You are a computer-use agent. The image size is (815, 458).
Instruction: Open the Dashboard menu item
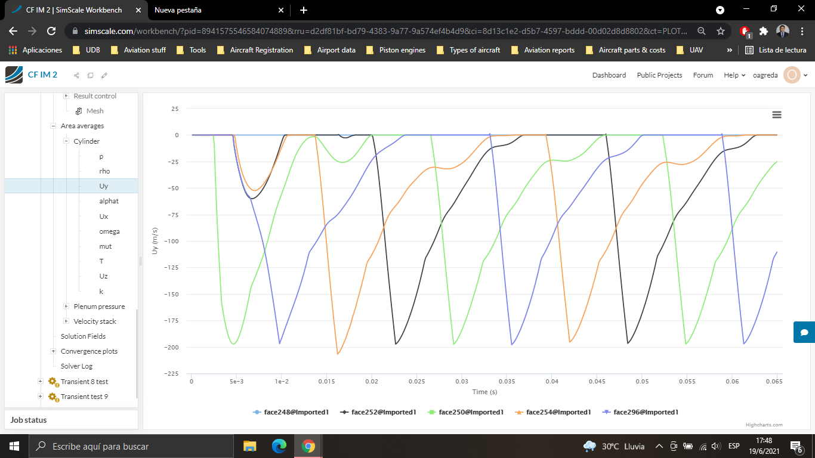coord(609,75)
